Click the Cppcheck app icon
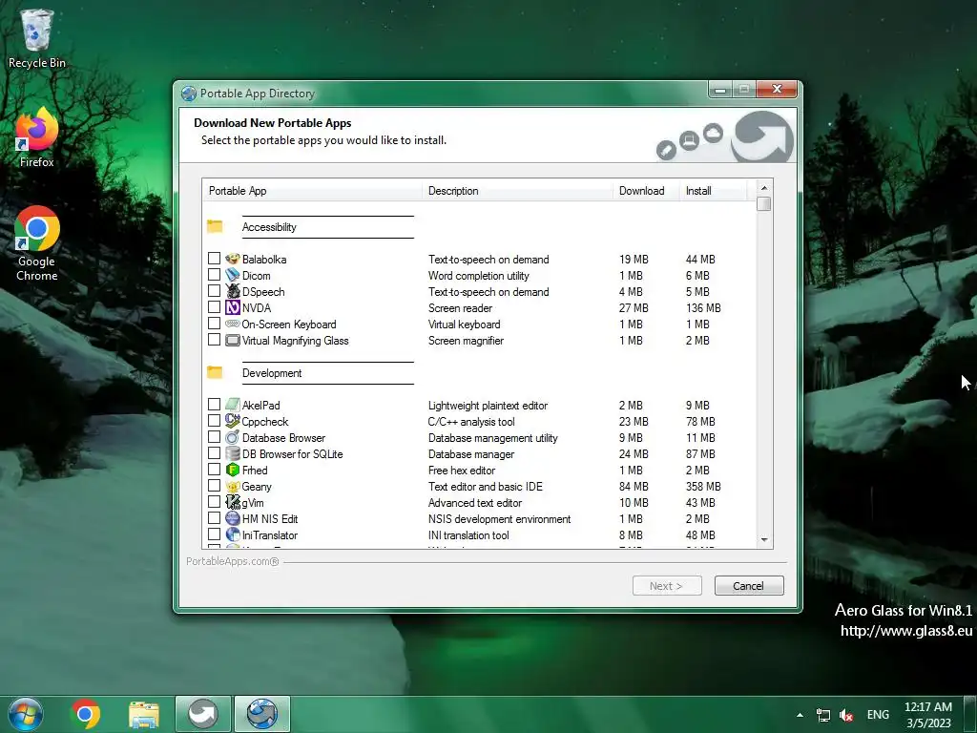This screenshot has width=977, height=733. point(233,421)
